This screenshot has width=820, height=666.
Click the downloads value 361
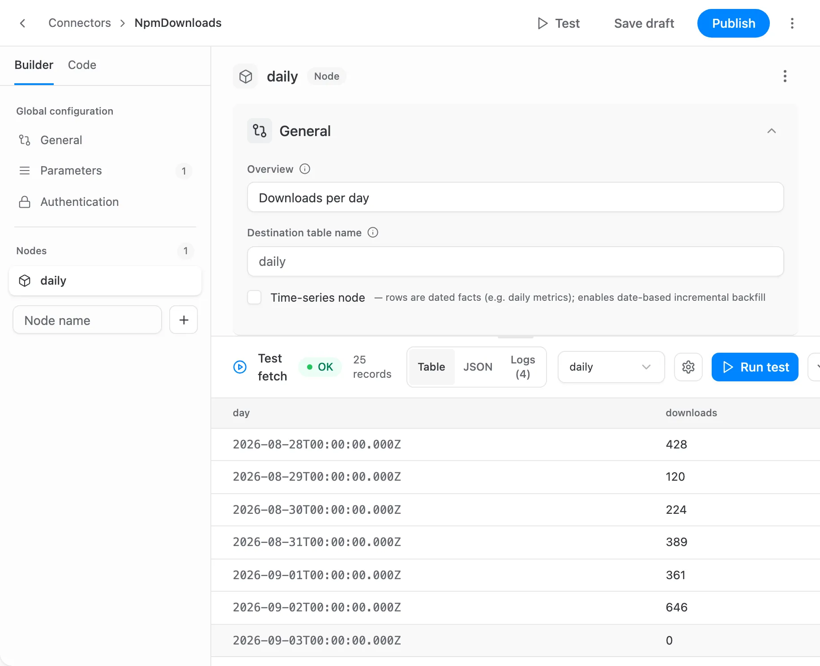[x=675, y=575]
